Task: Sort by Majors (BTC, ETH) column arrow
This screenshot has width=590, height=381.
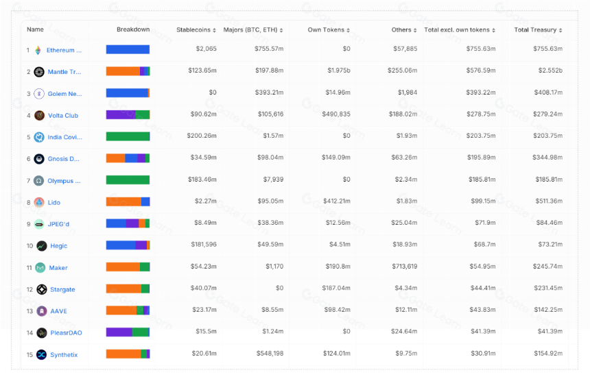Action: point(281,30)
